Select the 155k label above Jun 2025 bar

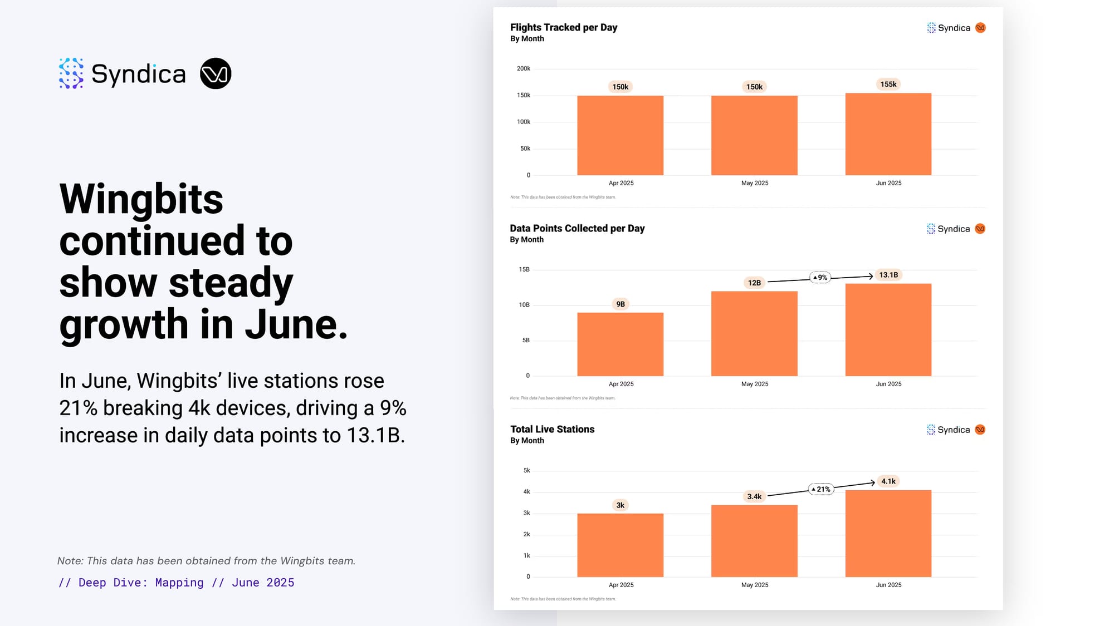888,85
